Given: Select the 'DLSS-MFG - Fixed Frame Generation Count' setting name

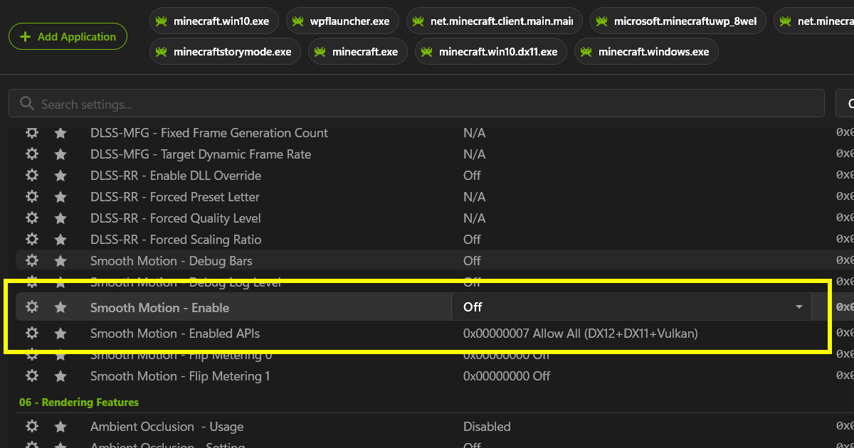Looking at the screenshot, I should click(x=209, y=133).
